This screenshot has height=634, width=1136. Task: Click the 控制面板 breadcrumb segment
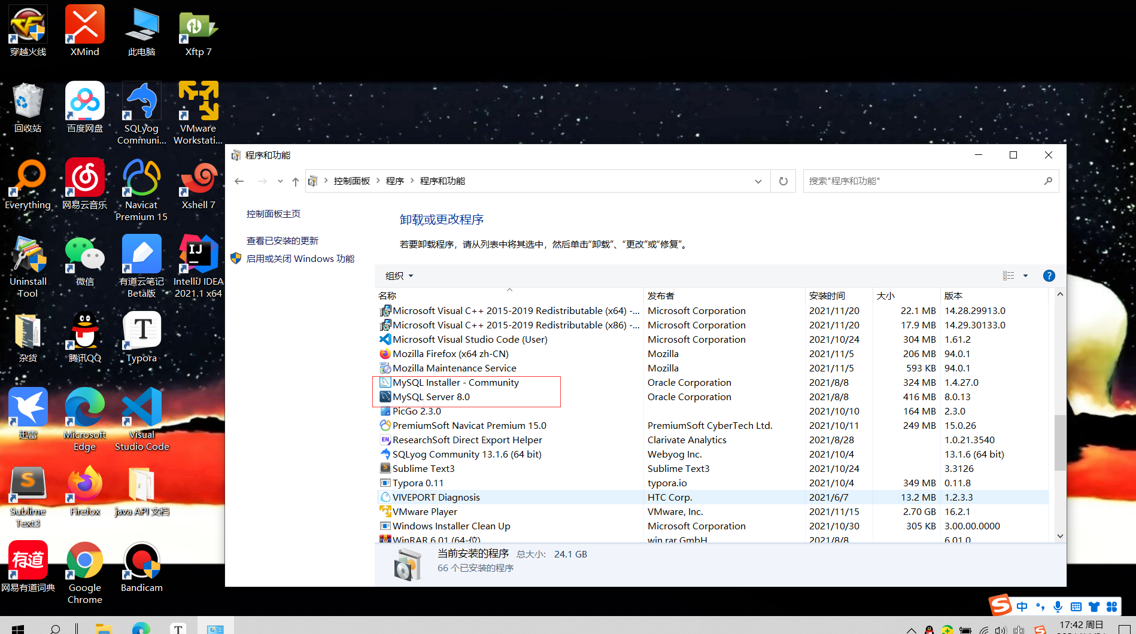pos(352,181)
